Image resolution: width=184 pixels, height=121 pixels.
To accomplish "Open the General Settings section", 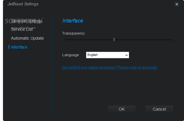I will [x=27, y=21].
